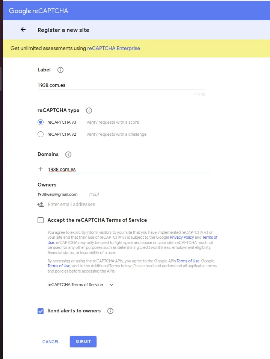The image size is (270, 359).
Task: Select the reCAPTCHA v3 radio button
Action: (41, 122)
